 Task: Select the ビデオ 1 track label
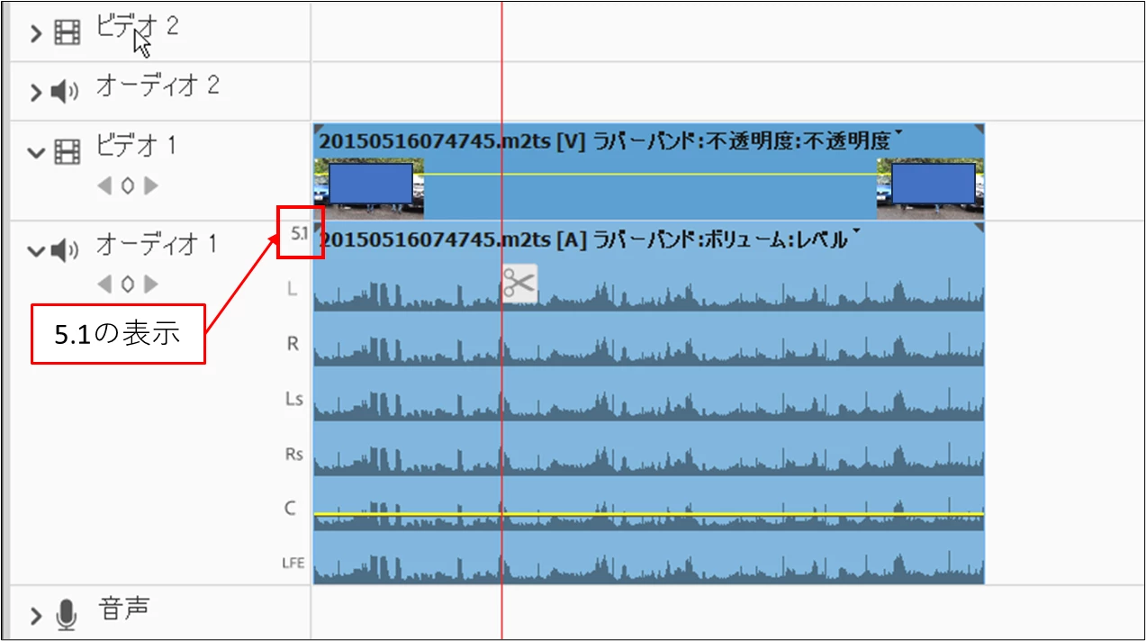[136, 145]
